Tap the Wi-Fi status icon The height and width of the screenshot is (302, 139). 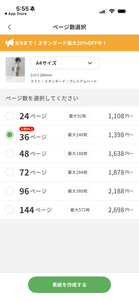point(112,11)
